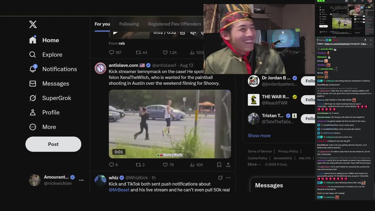Open the @MrBeast mention link
Screen dimensions: 375x211
coord(119,190)
